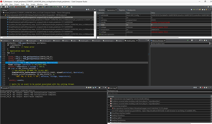Select the index expression row
The height and width of the screenshot is (124, 212).
[154, 25]
